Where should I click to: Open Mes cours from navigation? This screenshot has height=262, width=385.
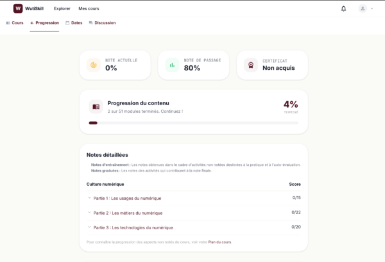[x=89, y=8]
